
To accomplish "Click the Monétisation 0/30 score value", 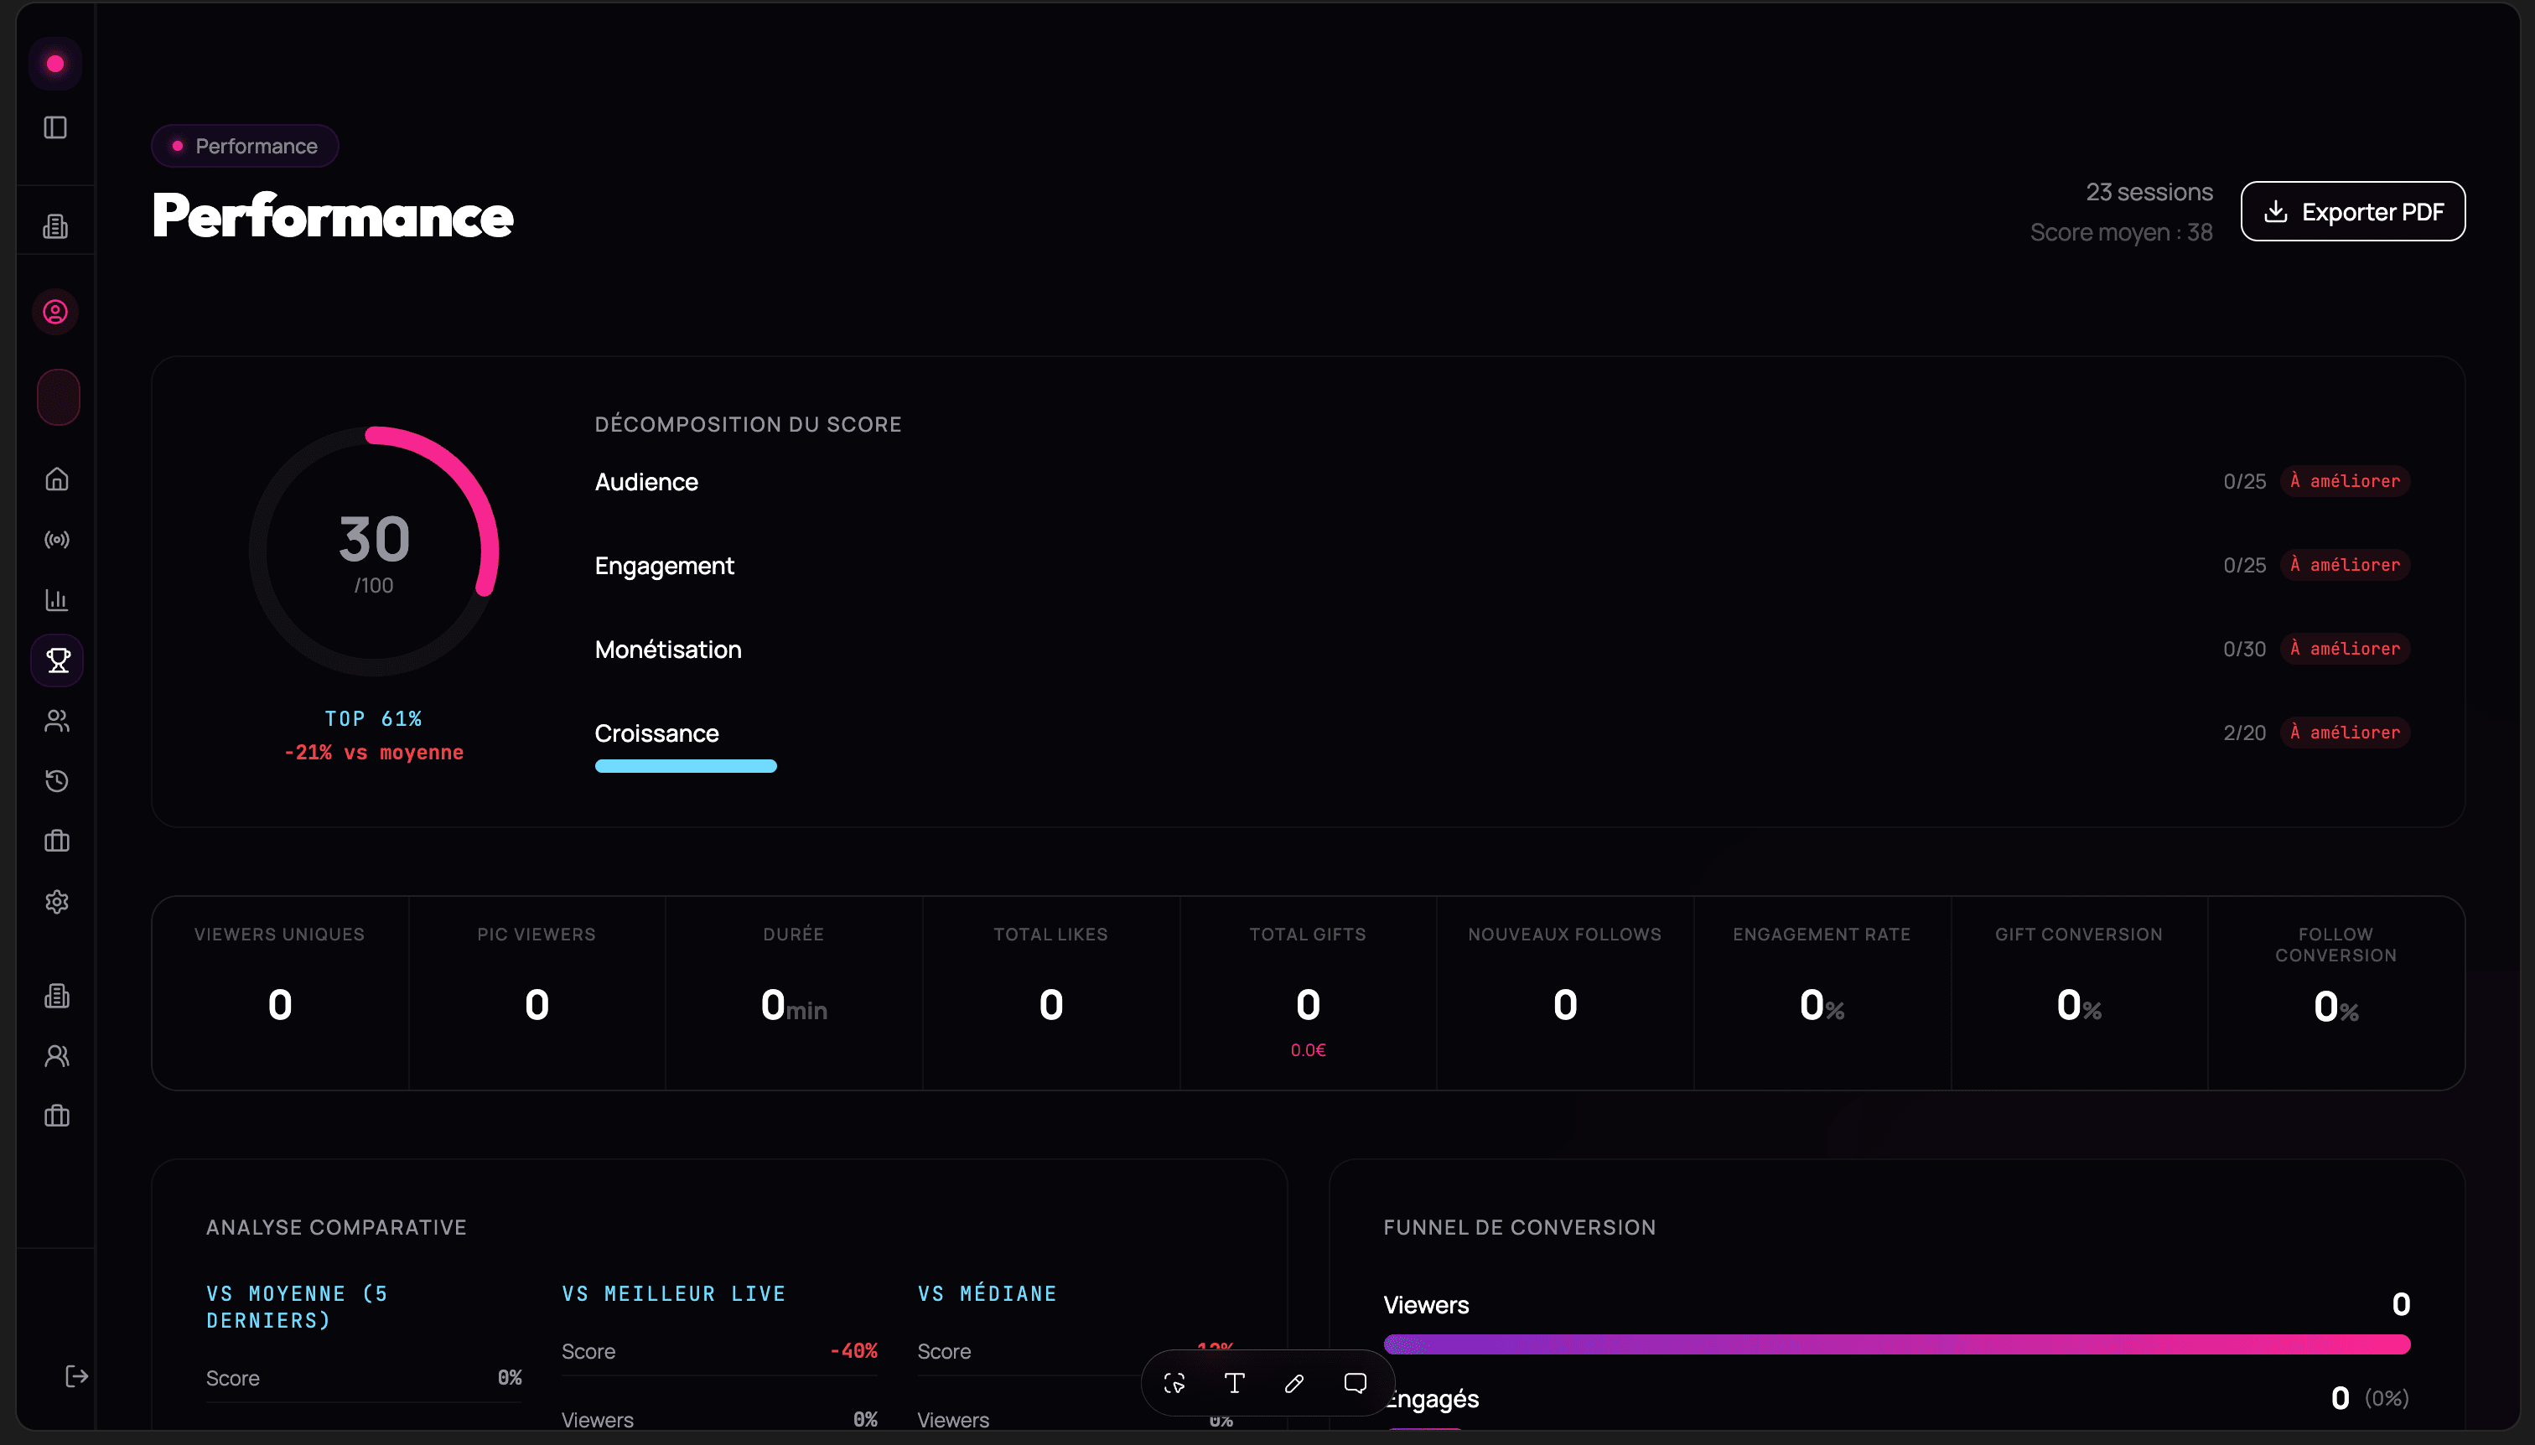I will click(2244, 649).
